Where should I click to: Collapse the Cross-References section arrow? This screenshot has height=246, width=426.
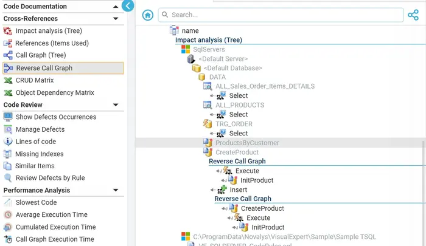[116, 19]
